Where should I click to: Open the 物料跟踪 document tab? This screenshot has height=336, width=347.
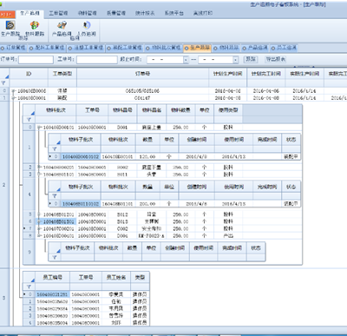pos(226,48)
